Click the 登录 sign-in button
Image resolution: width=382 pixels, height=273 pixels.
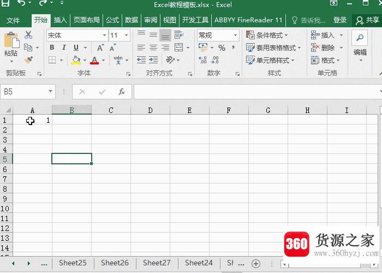tap(340, 20)
